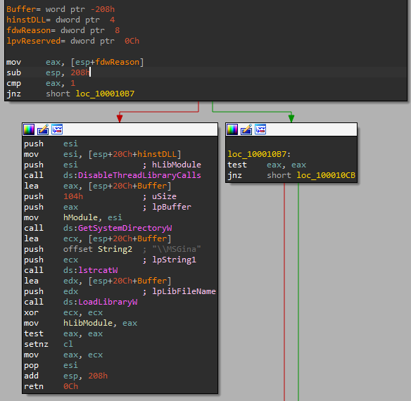Click the group nodes icon on the left block
411x401 pixels.
coord(57,129)
